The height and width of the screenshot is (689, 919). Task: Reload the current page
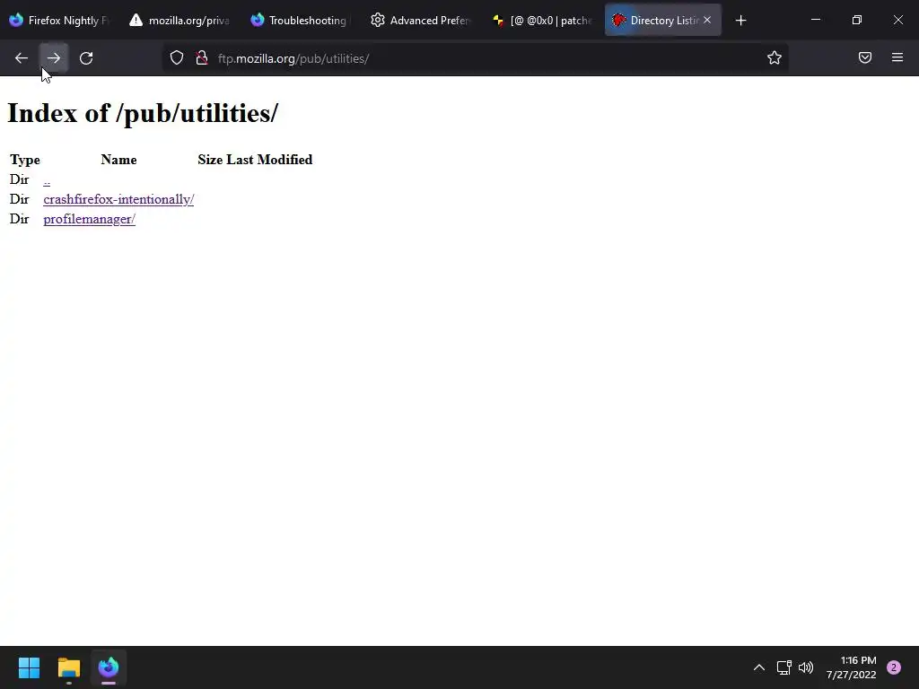point(86,58)
